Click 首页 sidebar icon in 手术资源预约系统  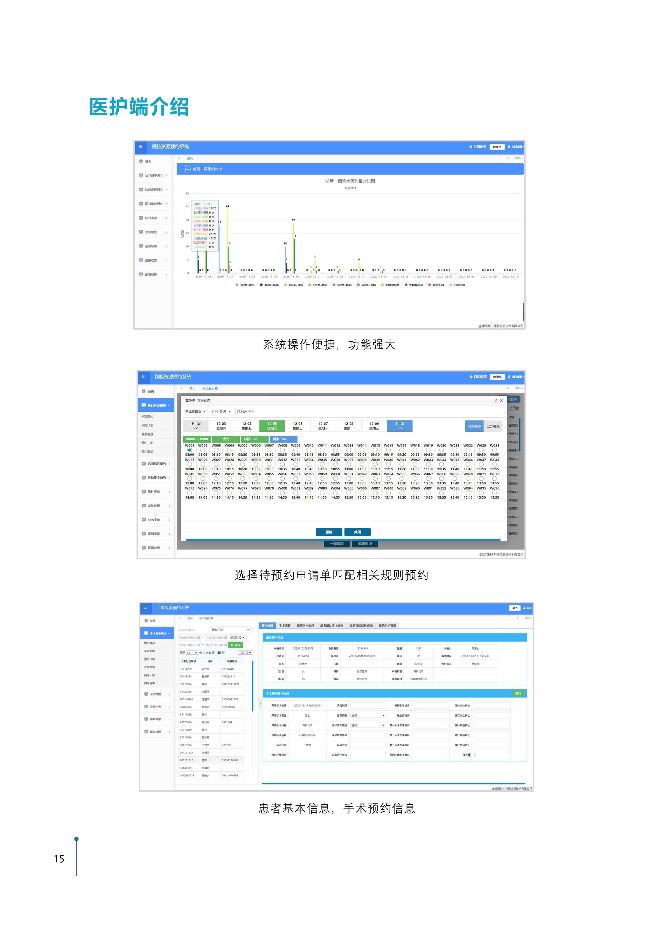point(146,621)
